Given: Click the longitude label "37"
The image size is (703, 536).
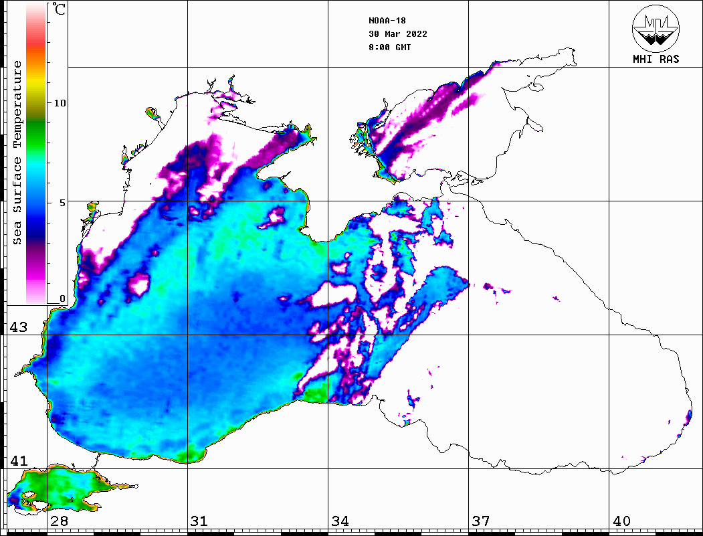Looking at the screenshot, I should click(481, 521).
